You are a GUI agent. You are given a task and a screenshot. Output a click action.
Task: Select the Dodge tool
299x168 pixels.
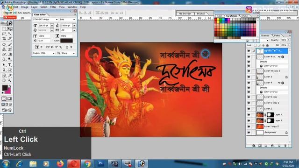point(9,59)
